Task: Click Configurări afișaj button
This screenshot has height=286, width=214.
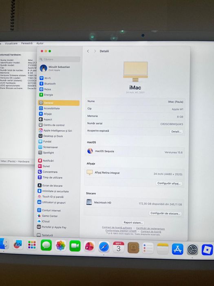Action: coord(169,183)
